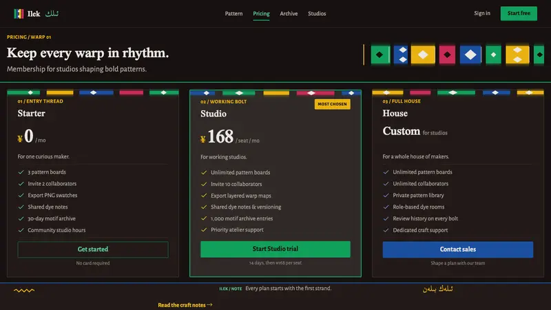551x310 pixels.
Task: Click the Start Studio trial button
Action: (275, 249)
